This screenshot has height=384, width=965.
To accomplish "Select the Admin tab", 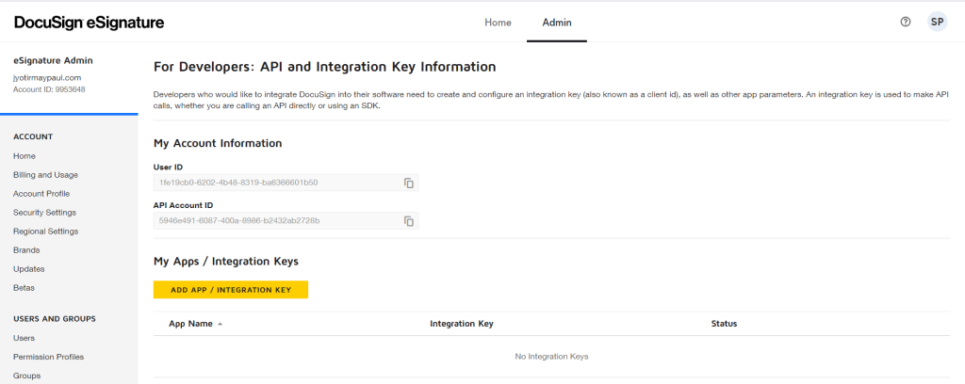I will (556, 22).
